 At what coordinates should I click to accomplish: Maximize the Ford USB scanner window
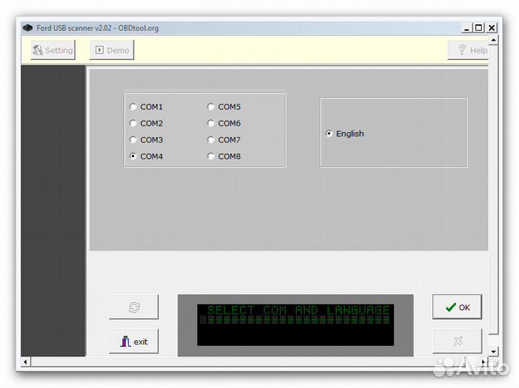tap(478, 28)
